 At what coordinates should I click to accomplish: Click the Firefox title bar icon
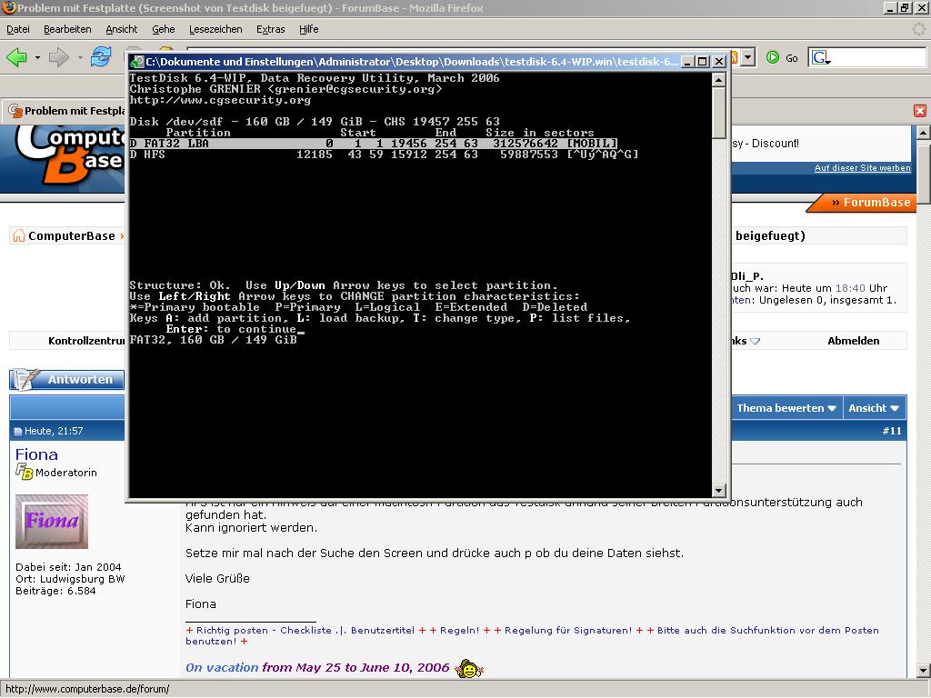click(x=9, y=7)
